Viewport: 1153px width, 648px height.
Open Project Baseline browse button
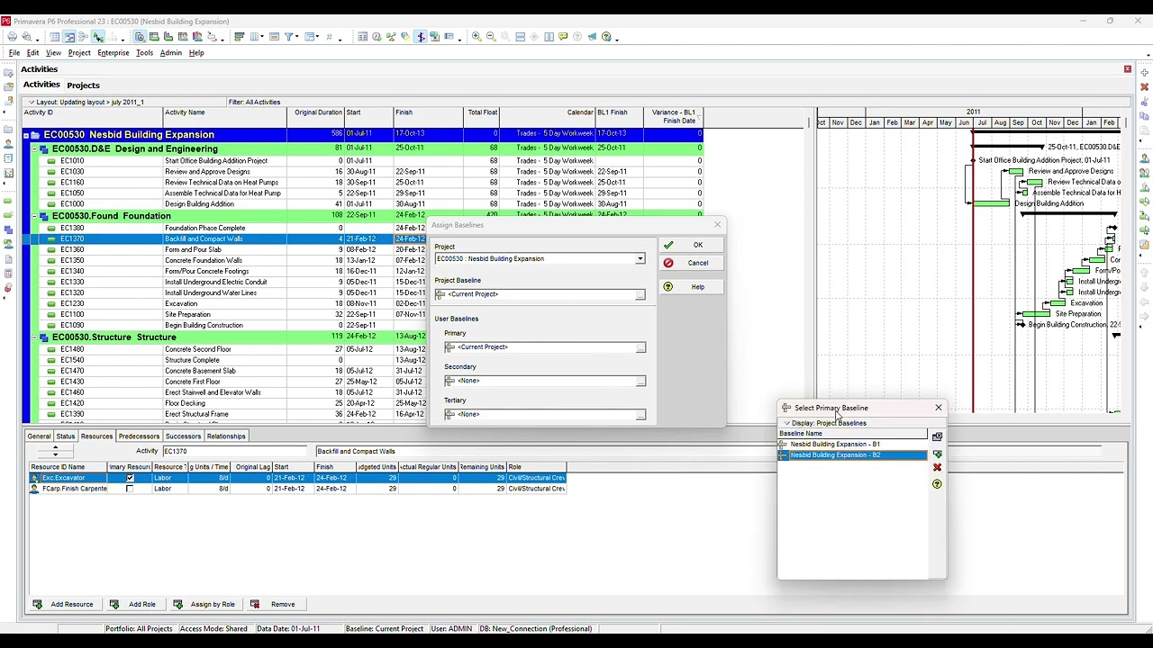pos(640,294)
